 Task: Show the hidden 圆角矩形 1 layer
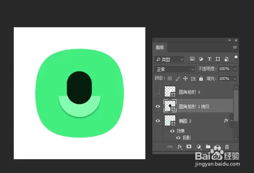(x=157, y=92)
